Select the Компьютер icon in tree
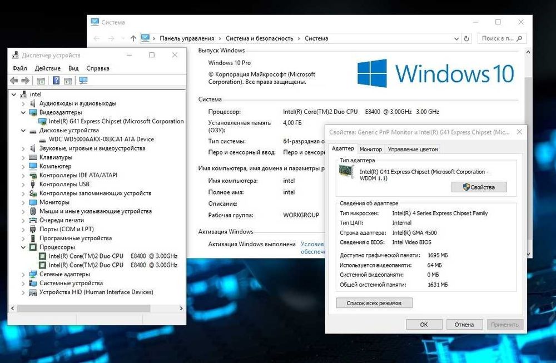Screen dimensions: 556x363 point(33,166)
